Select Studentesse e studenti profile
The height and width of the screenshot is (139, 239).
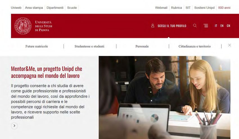89,46
